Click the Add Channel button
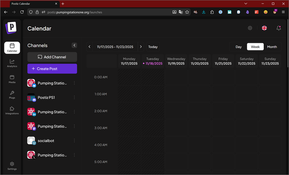The width and height of the screenshot is (289, 175). pos(52,57)
